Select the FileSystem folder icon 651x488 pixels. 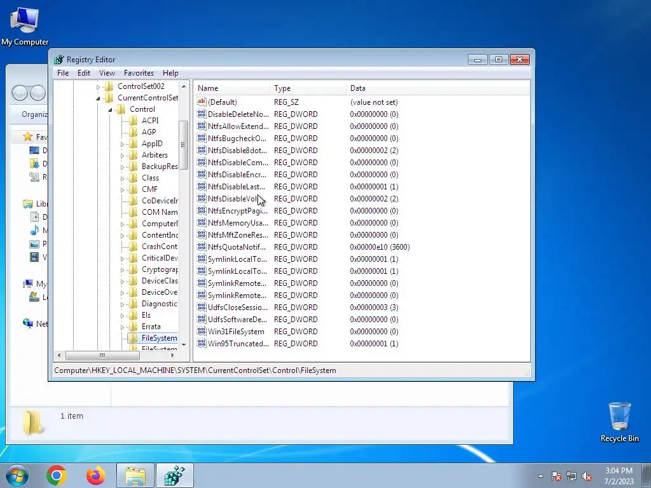[134, 338]
